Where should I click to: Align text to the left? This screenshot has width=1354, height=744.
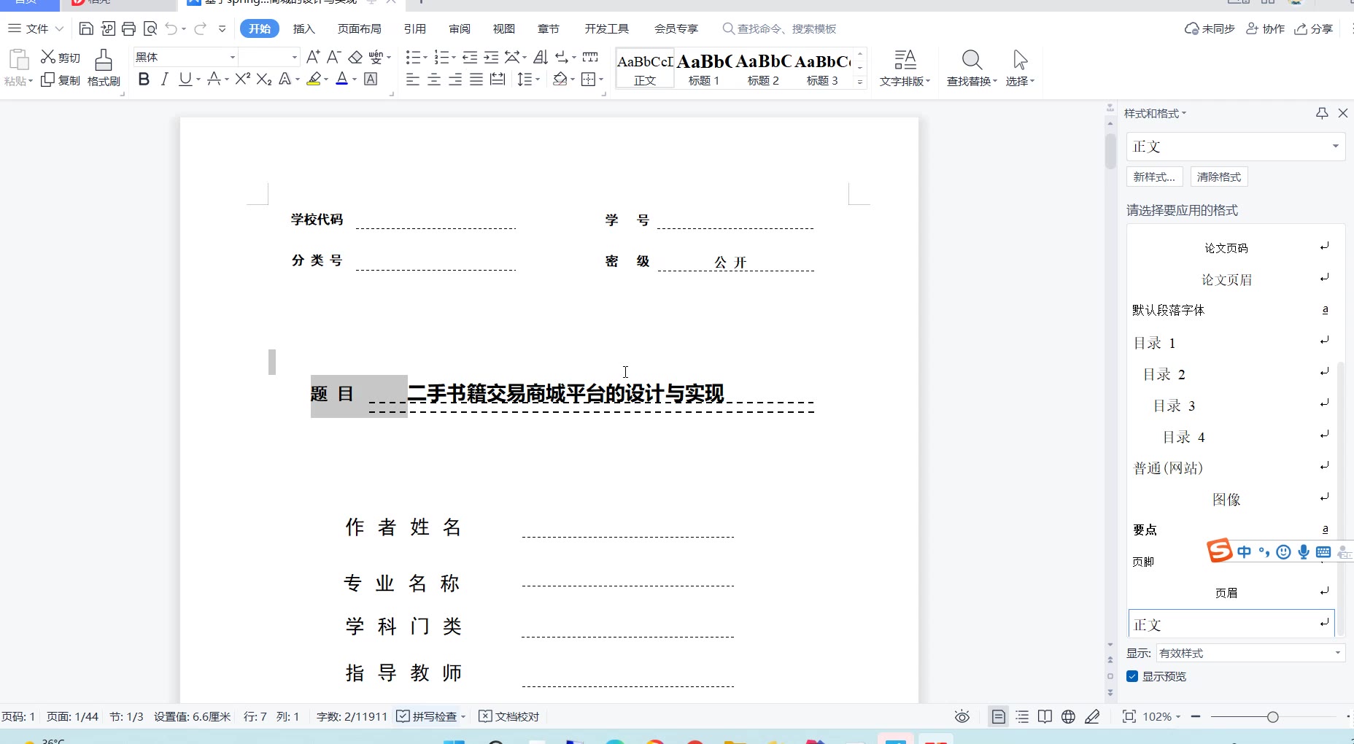[x=413, y=80]
